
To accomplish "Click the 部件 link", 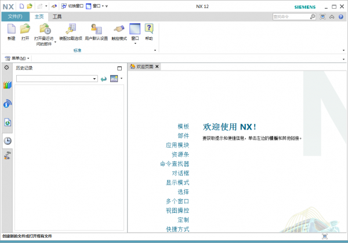I will tap(183, 135).
